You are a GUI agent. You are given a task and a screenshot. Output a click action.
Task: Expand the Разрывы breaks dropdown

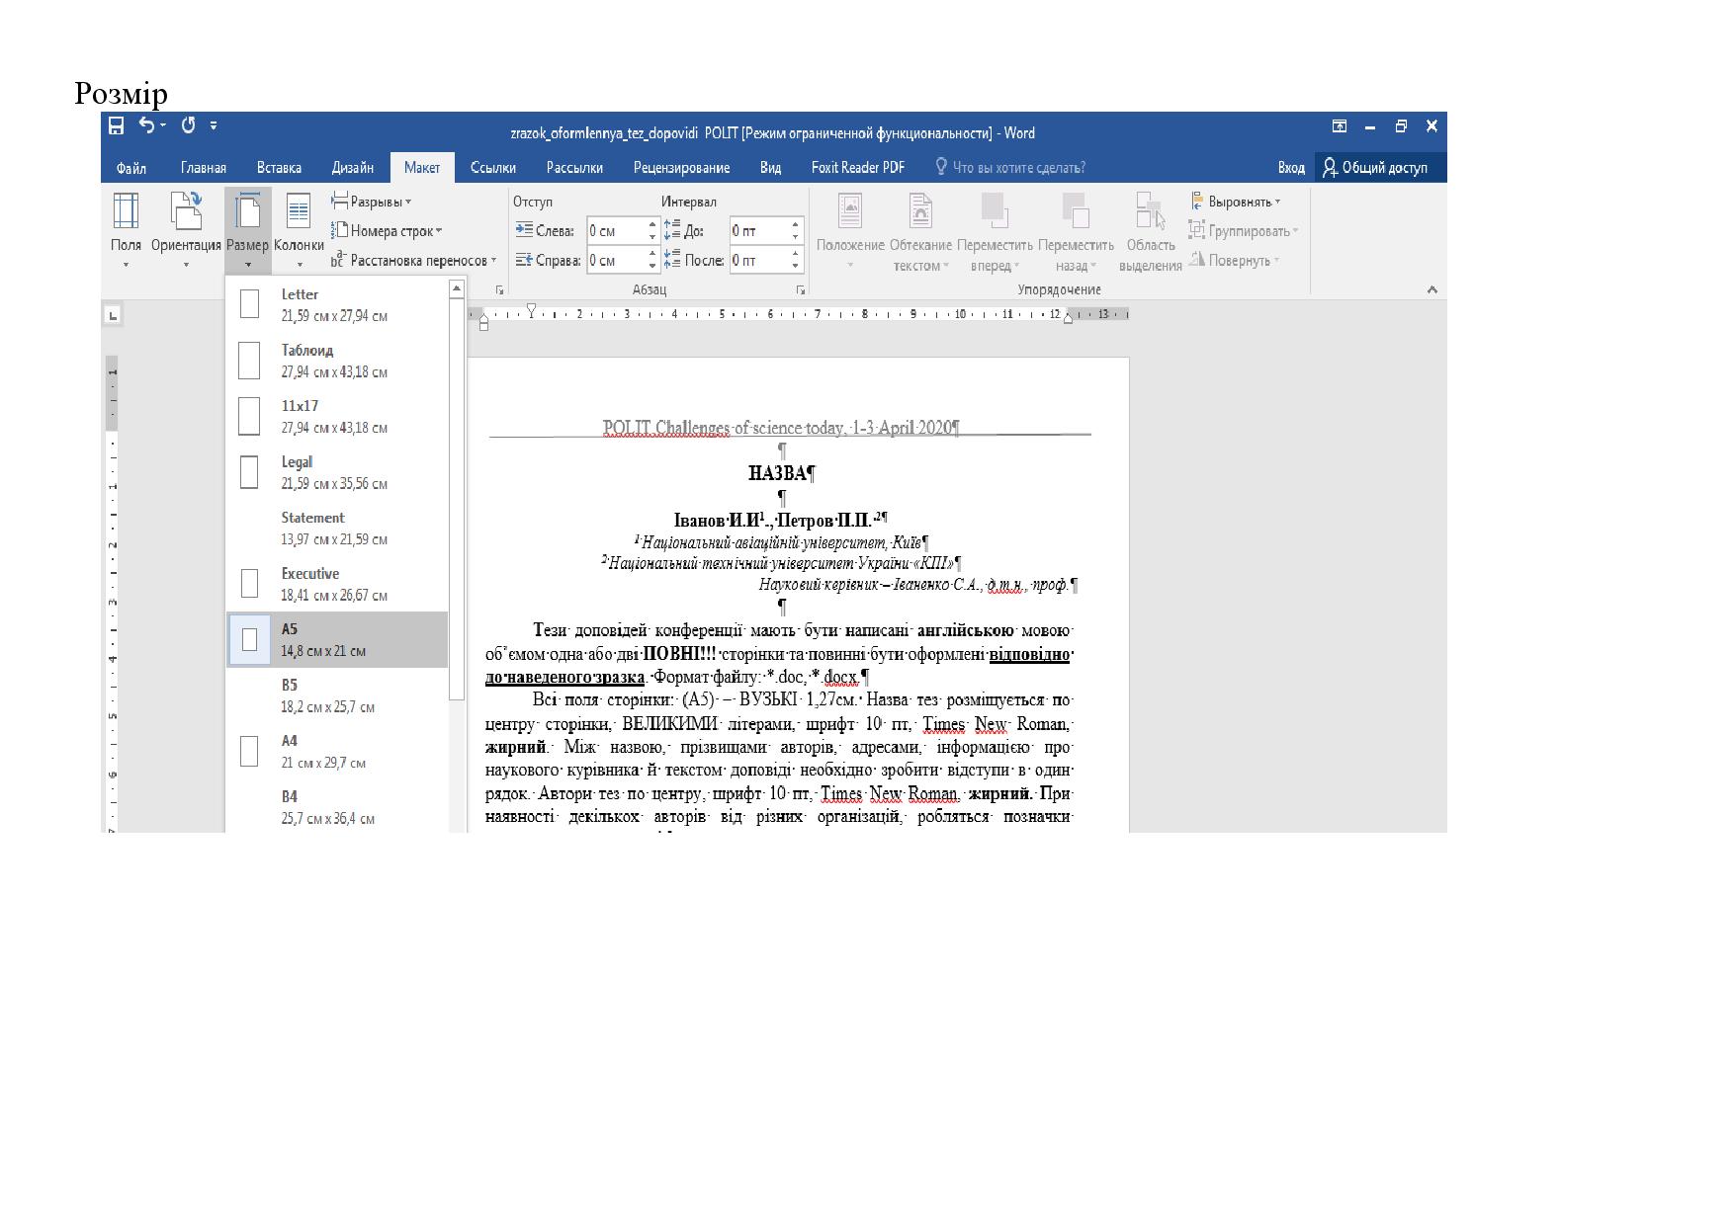click(372, 202)
